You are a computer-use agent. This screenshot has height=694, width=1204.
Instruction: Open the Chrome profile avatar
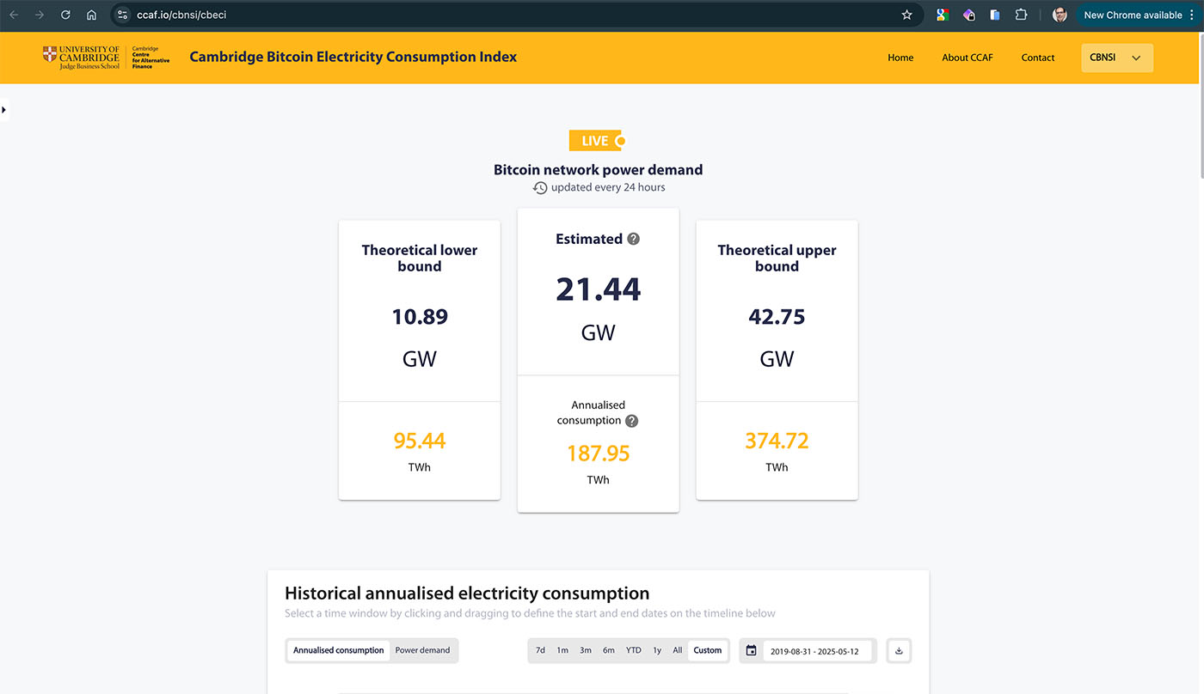(x=1060, y=15)
